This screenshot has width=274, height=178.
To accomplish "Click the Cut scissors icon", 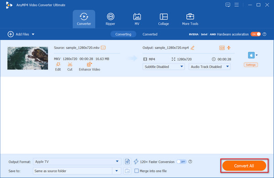I will [70, 65].
